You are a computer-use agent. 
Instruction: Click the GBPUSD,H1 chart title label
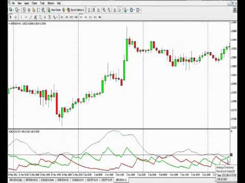coord(28,23)
